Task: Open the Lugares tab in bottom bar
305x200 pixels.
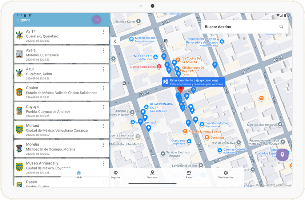Action: [x=116, y=175]
